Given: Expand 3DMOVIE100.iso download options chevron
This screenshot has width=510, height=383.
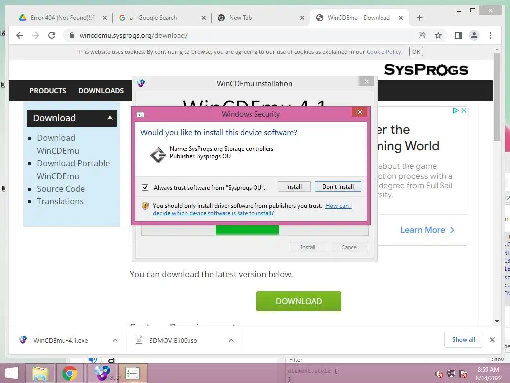Looking at the screenshot, I should pos(231,340).
